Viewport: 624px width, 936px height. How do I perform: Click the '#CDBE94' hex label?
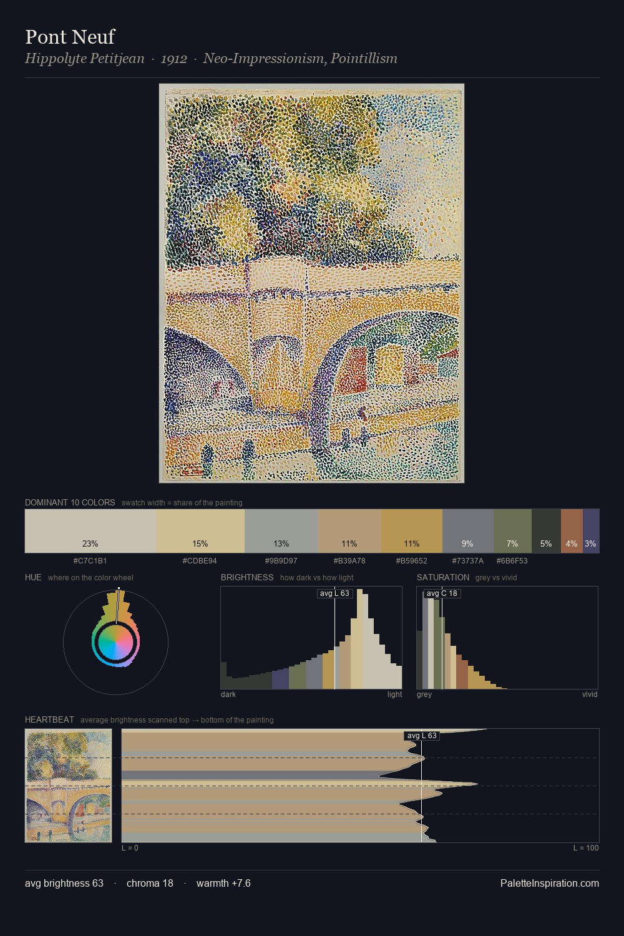click(x=200, y=561)
